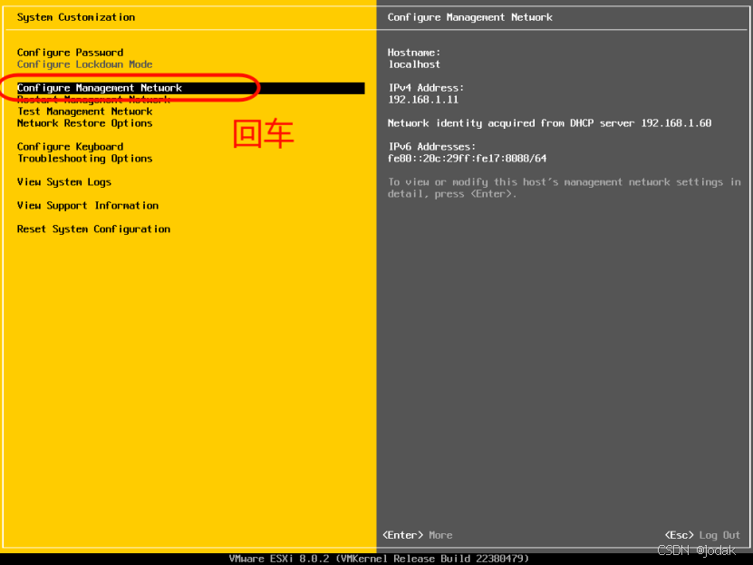Click the Hostname: label

[x=414, y=53]
